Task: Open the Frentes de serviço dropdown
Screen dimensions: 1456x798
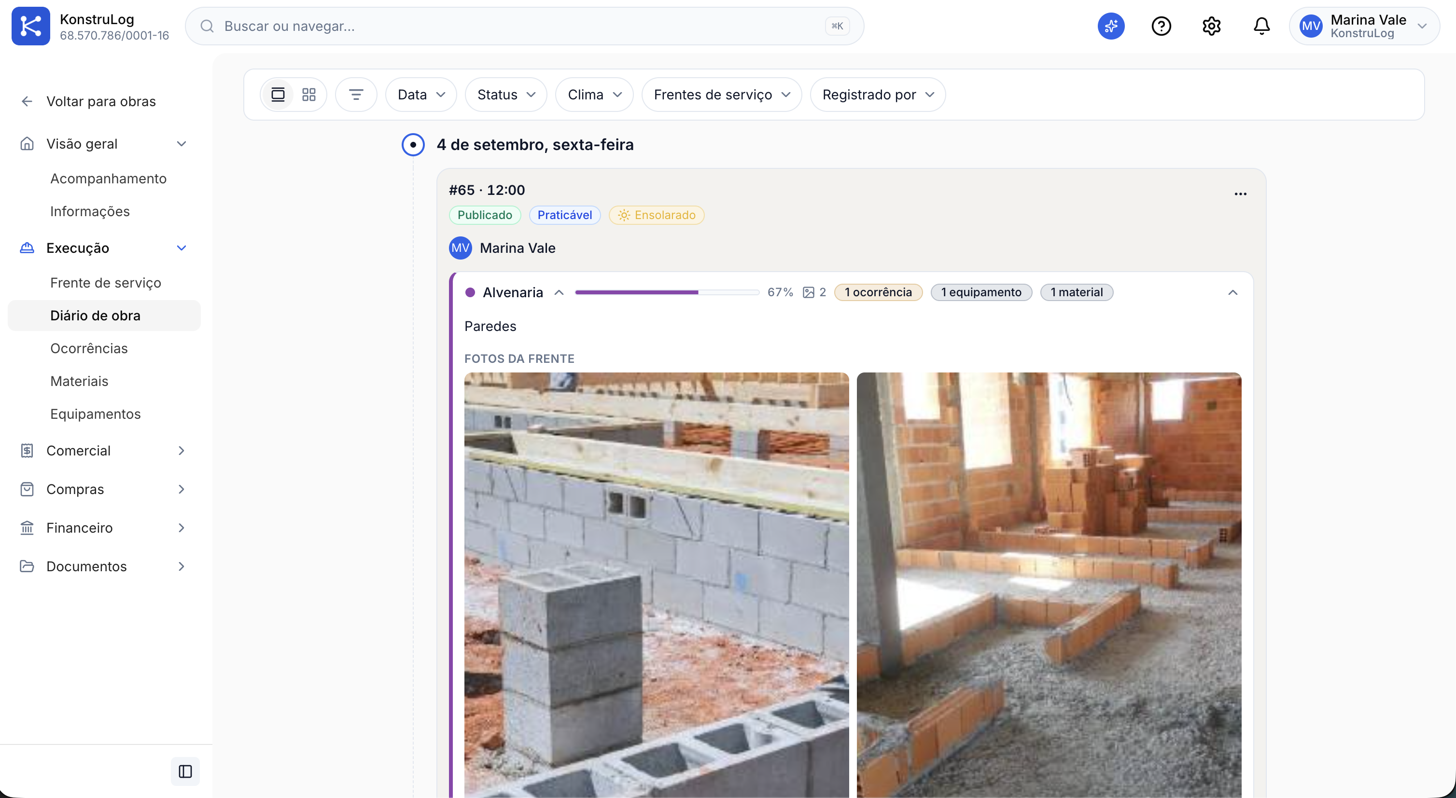Action: pos(721,94)
